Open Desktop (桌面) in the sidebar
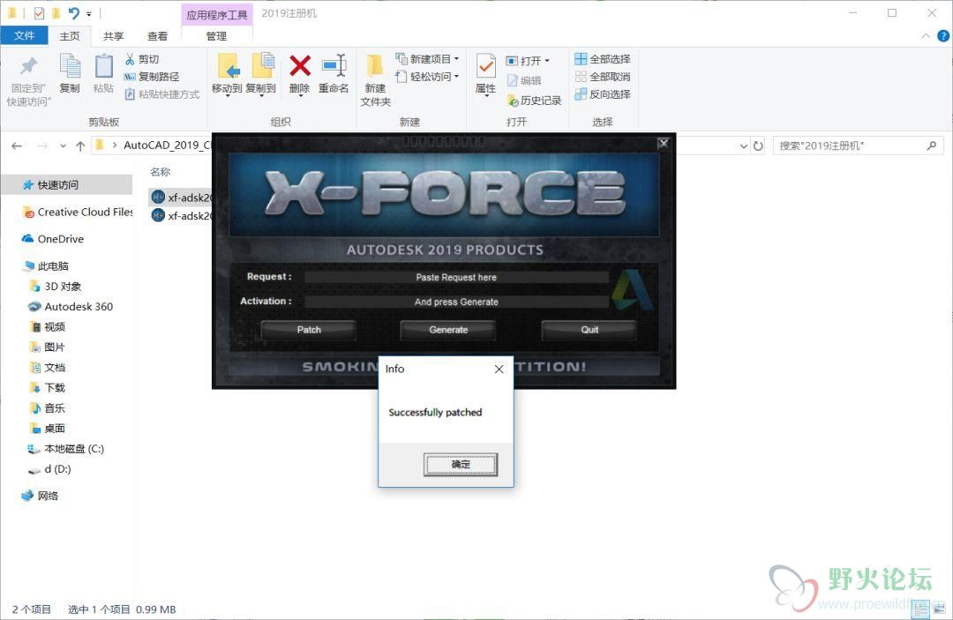The height and width of the screenshot is (620, 953). click(x=48, y=428)
